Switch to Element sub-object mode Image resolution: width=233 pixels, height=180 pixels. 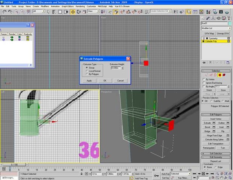point(224,75)
